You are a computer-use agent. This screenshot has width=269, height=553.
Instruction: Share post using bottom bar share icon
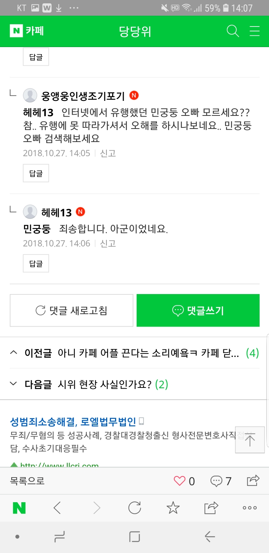[253, 480]
